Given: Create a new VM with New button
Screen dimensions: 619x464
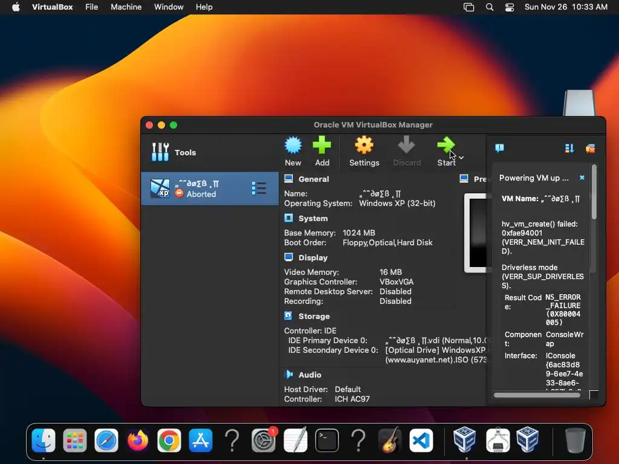Looking at the screenshot, I should click(293, 152).
